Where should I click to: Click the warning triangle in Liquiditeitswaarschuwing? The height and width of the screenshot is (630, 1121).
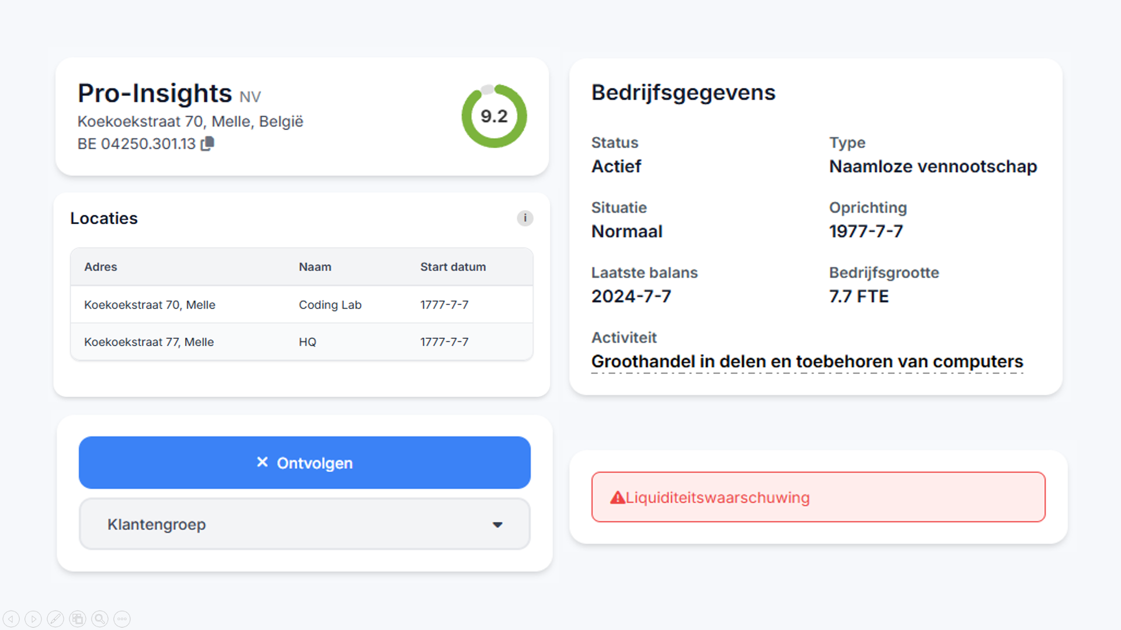click(x=617, y=497)
